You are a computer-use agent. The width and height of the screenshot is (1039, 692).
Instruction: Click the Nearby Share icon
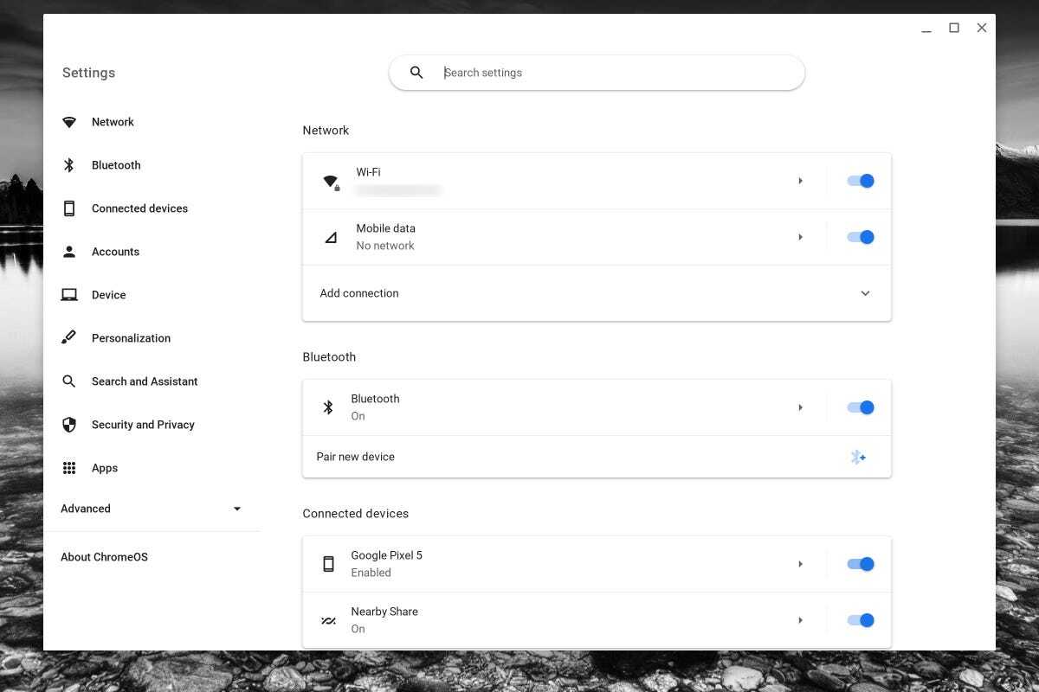[x=328, y=620]
